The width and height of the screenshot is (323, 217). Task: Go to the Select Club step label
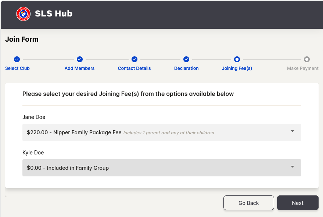pos(17,68)
